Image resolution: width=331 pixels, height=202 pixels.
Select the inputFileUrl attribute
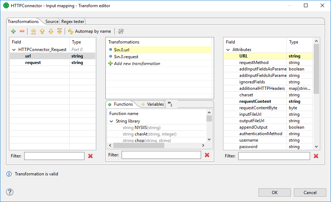click(268, 114)
